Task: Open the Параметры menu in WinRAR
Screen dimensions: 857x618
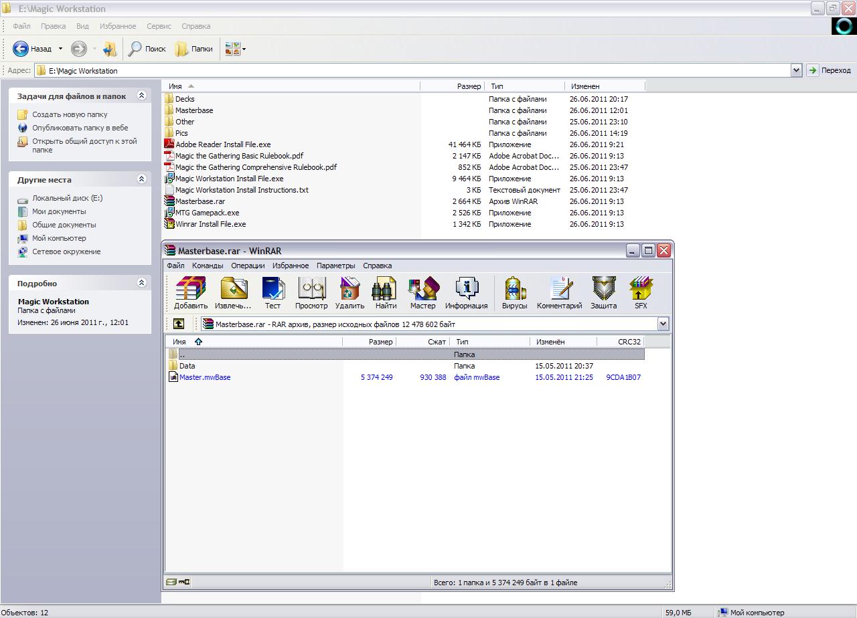Action: (x=335, y=266)
